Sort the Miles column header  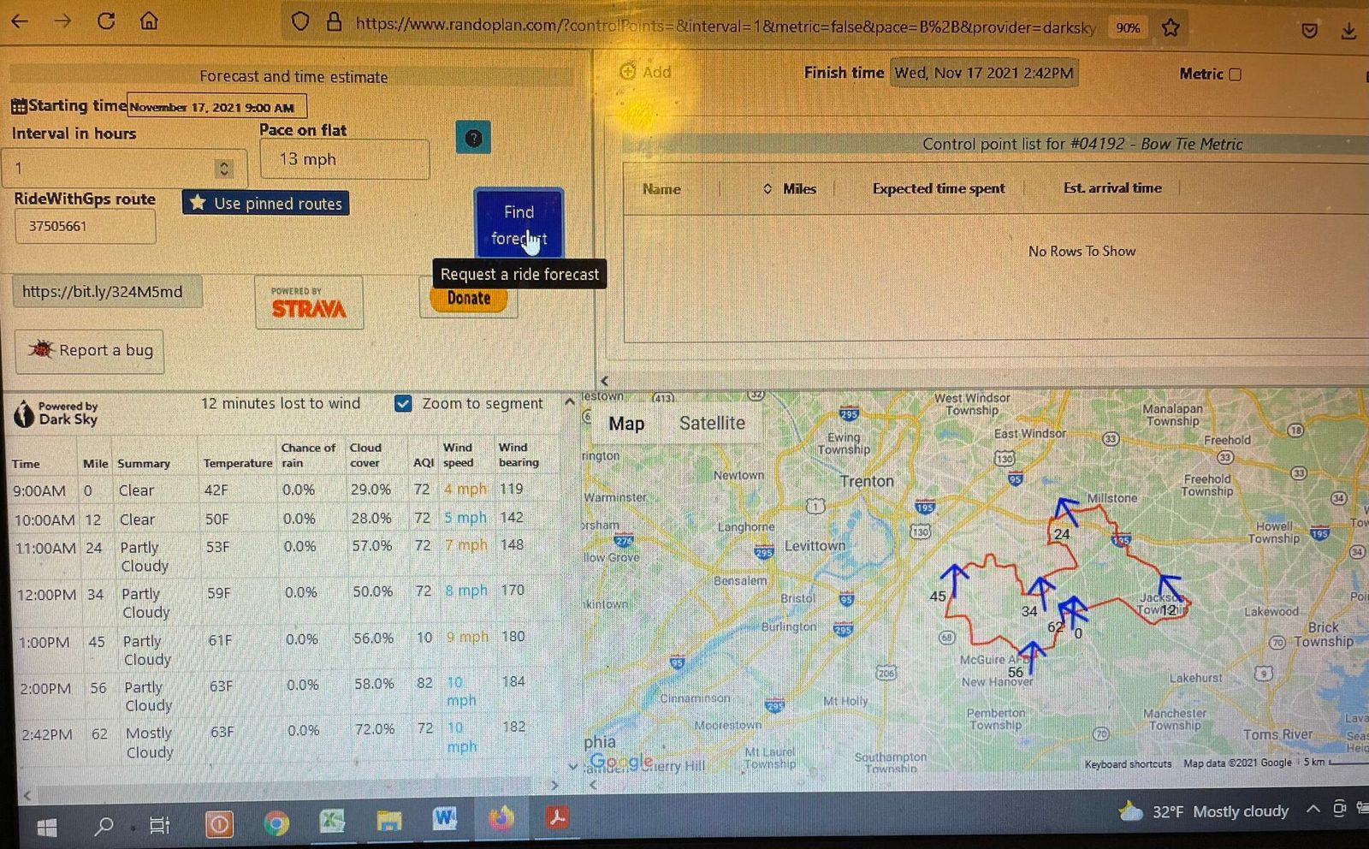(x=798, y=188)
